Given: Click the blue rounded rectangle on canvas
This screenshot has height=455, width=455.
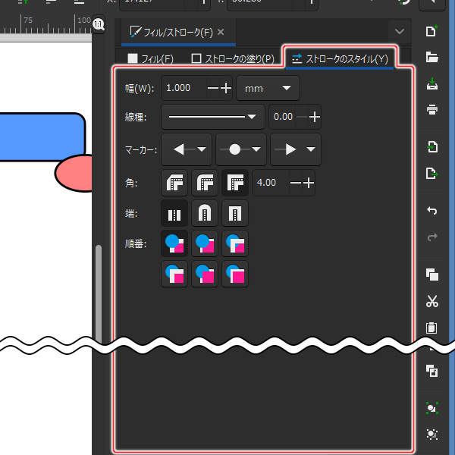Looking at the screenshot, I should point(38,136).
